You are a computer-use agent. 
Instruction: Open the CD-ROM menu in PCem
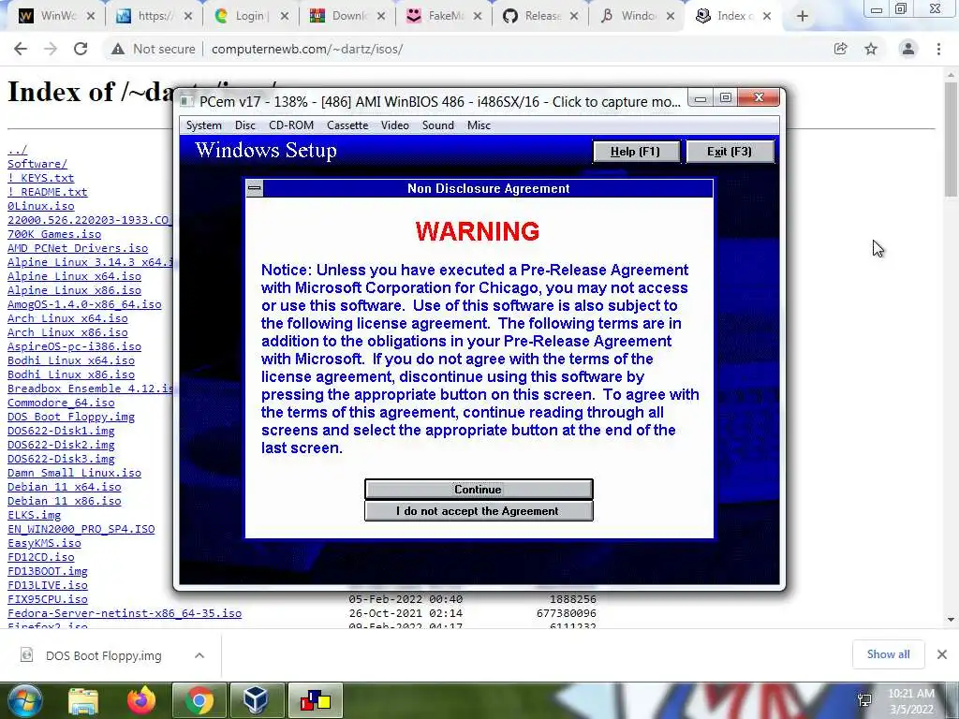tap(291, 125)
